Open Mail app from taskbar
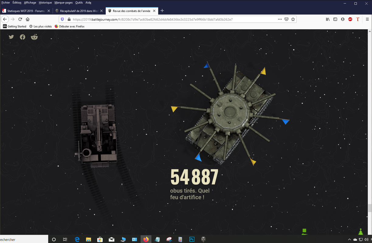 (112, 239)
